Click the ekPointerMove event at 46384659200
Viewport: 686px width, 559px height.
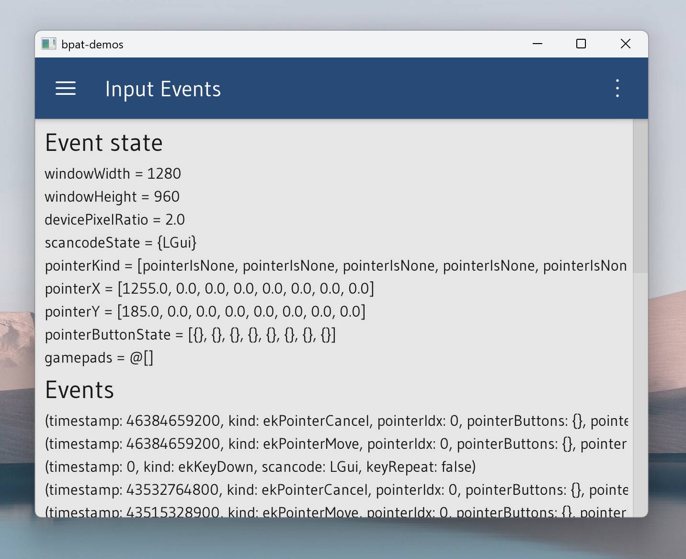click(x=336, y=444)
